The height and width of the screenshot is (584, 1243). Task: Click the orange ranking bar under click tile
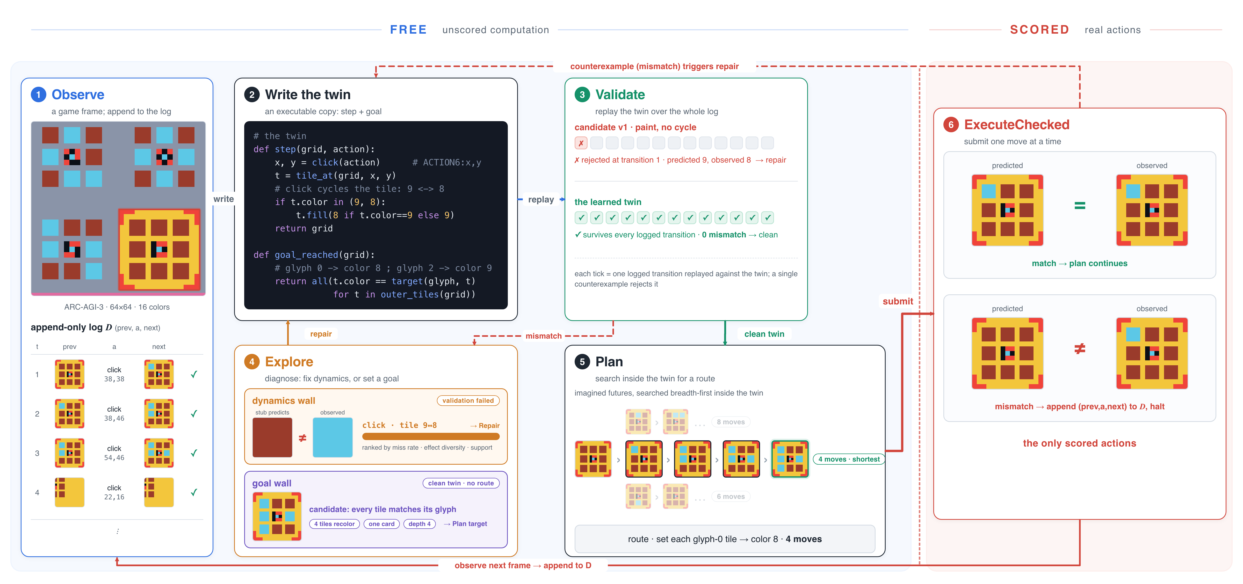click(431, 436)
